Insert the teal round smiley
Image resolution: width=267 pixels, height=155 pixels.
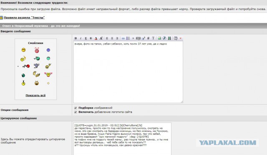click(x=48, y=58)
